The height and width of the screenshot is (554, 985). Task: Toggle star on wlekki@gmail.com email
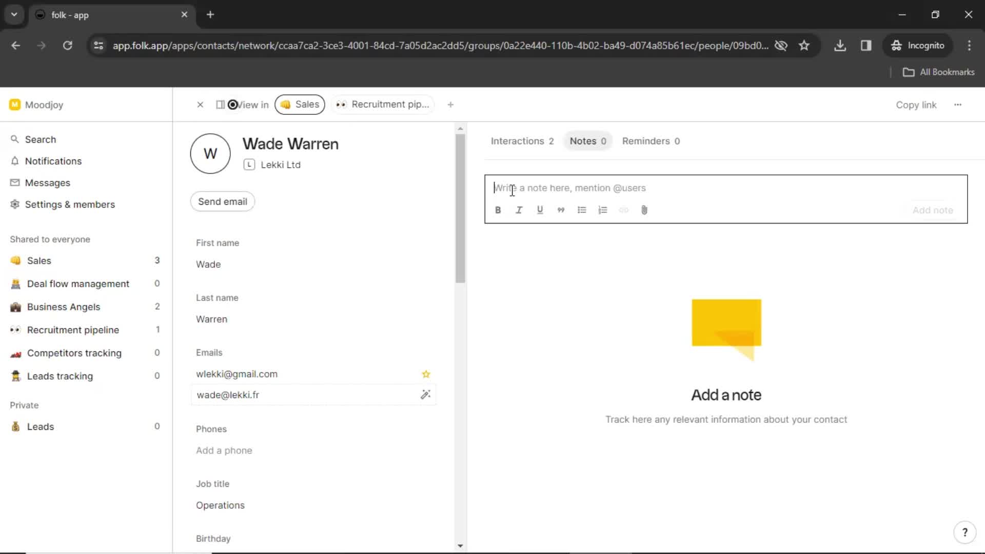tap(425, 373)
